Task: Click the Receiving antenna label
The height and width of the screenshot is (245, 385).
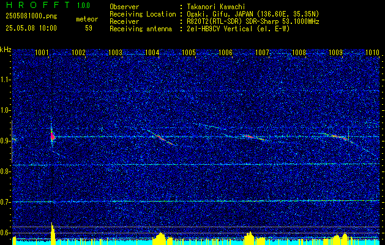Action: (x=141, y=29)
